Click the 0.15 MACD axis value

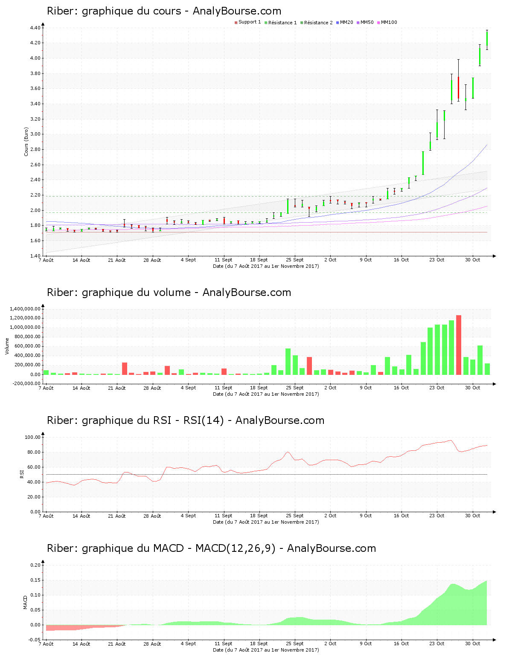35,580
